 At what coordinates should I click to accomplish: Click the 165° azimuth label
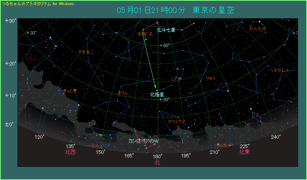129,156
